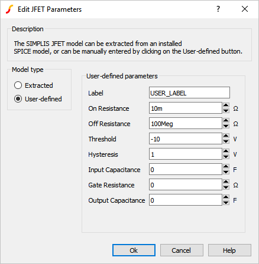This screenshot has height=264, width=259.
Task: Confirm with the Ok button
Action: click(x=134, y=250)
